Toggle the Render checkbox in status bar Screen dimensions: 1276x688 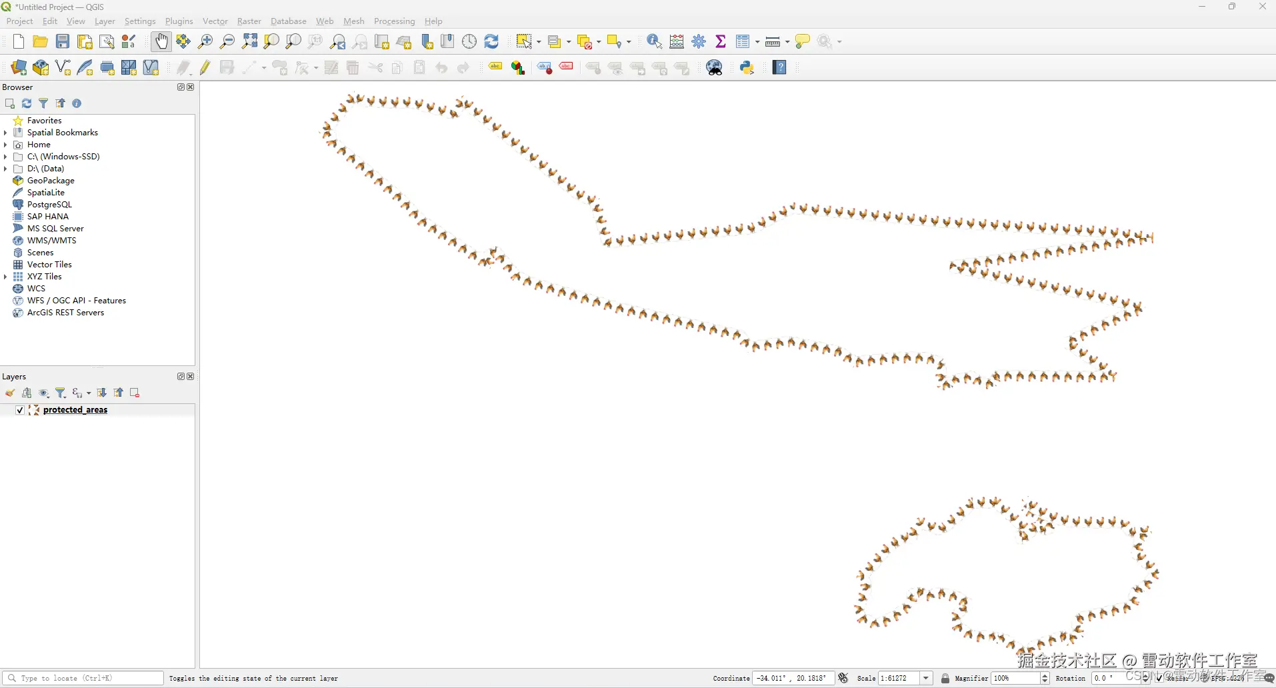pyautogui.click(x=1159, y=678)
